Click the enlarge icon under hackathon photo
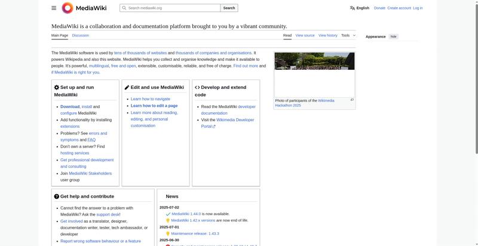 coord(352,100)
